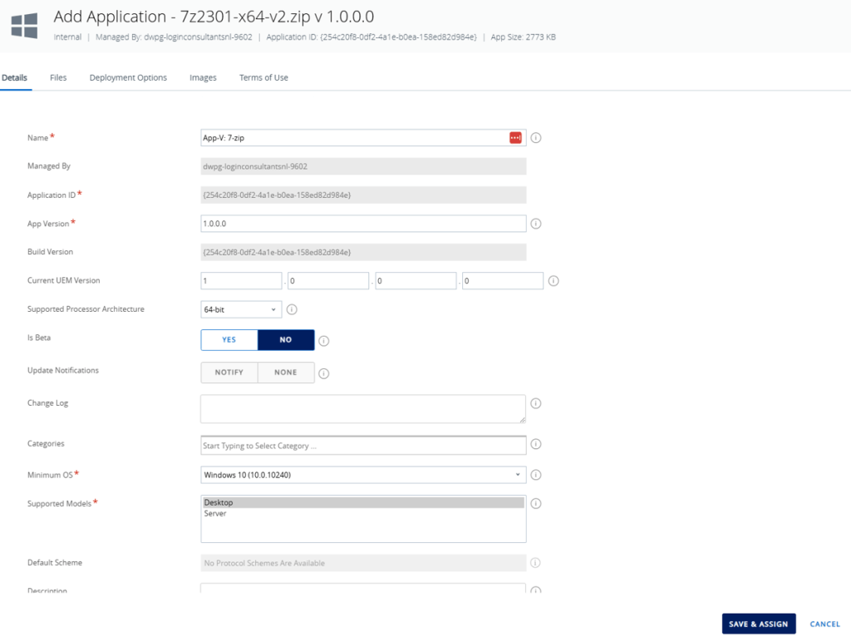Open the Categories selection field

coord(363,446)
